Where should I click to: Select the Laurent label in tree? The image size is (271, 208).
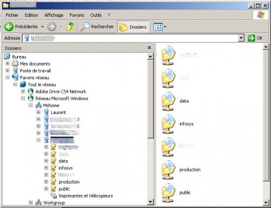(59, 112)
